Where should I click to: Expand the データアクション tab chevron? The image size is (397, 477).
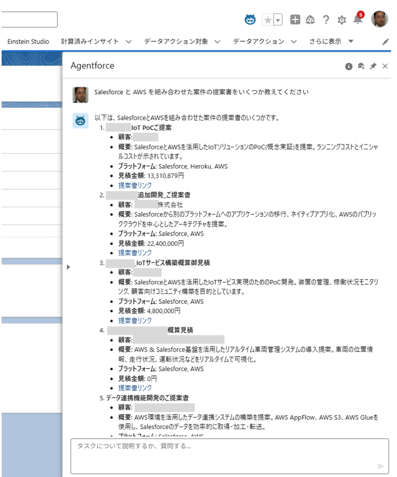(293, 42)
